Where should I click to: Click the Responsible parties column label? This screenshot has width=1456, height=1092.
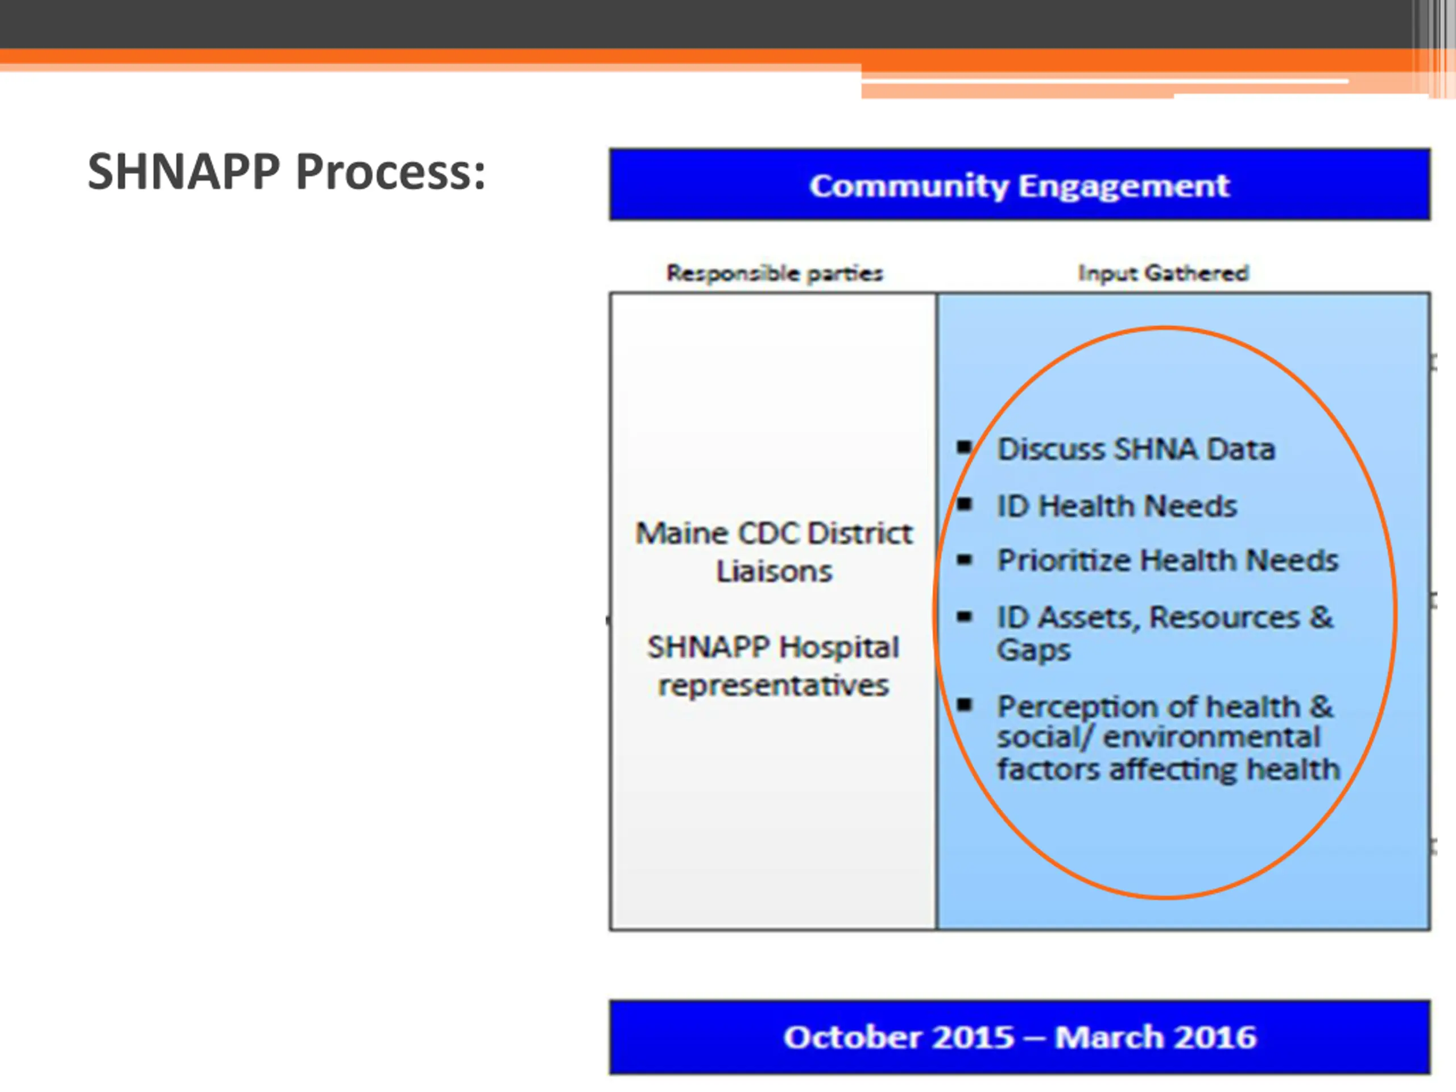click(x=775, y=272)
